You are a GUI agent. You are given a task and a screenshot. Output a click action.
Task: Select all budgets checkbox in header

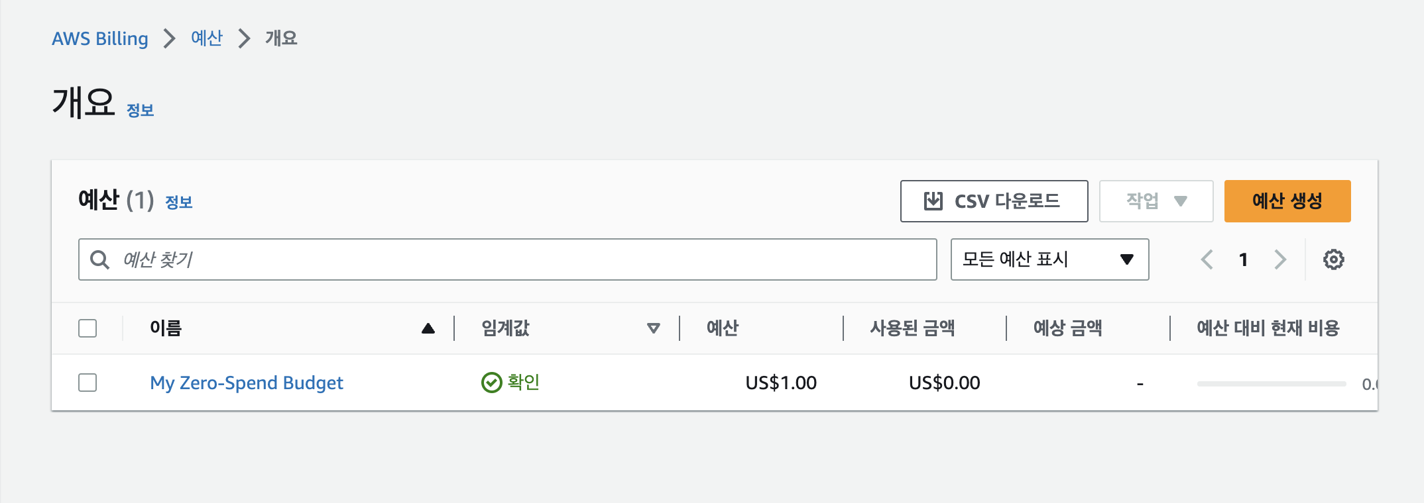pos(88,328)
